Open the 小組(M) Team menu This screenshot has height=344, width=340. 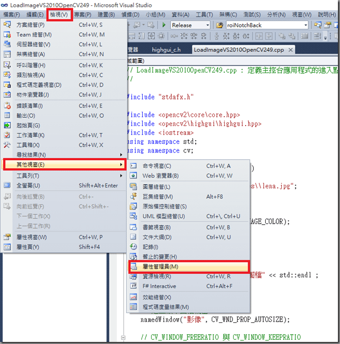click(156, 15)
